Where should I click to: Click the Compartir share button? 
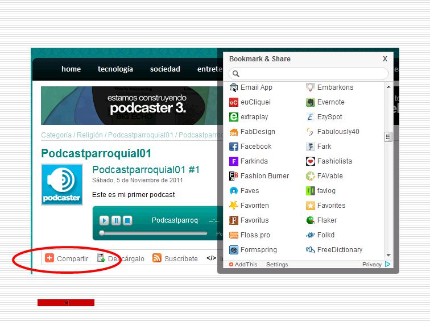coord(67,258)
